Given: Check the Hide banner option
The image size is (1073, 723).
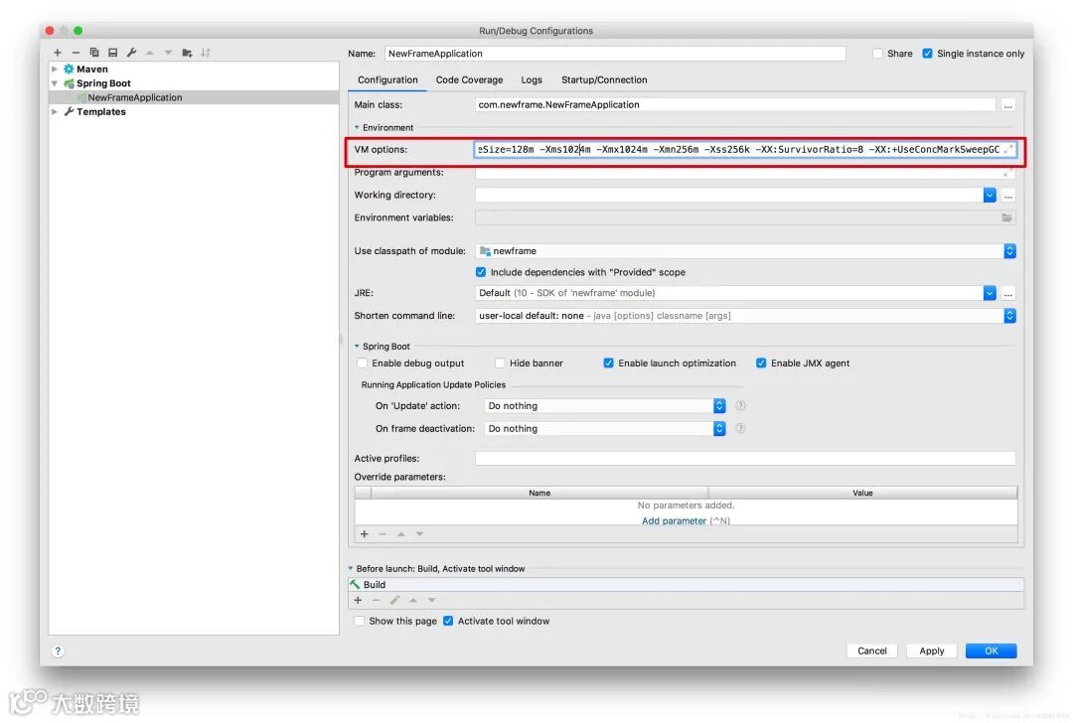Looking at the screenshot, I should (x=500, y=363).
